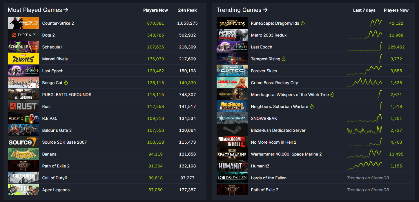Click Counter-Strike 2 players now value 870,381
Image resolution: width=419 pixels, height=202 pixels.
point(156,23)
